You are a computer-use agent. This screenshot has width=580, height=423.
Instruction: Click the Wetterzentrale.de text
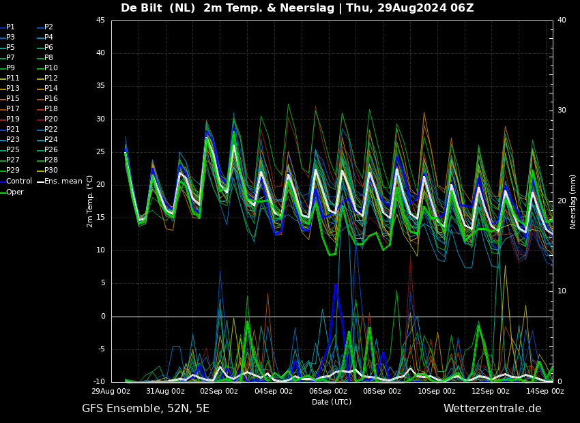pos(492,408)
